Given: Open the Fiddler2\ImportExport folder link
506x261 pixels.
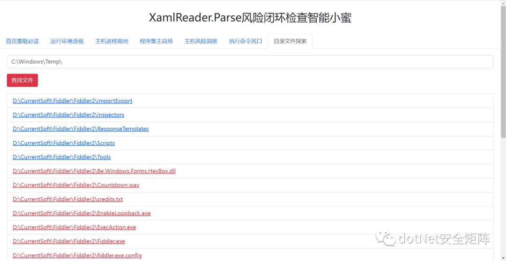Looking at the screenshot, I should (72, 101).
